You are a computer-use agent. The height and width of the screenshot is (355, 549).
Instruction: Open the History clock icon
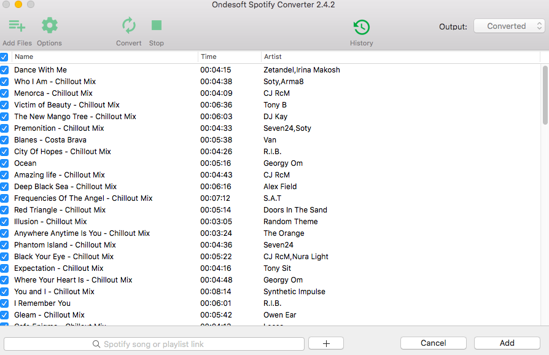[362, 27]
